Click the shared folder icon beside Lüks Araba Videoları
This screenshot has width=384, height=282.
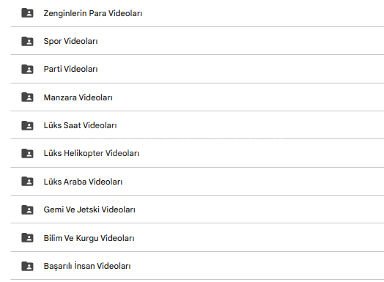pyautogui.click(x=27, y=182)
